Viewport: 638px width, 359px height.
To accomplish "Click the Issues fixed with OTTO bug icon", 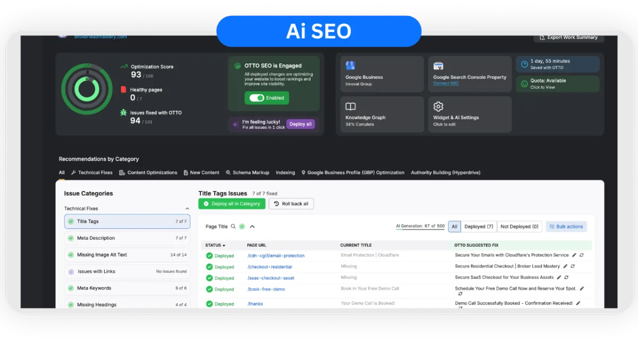I will point(124,112).
